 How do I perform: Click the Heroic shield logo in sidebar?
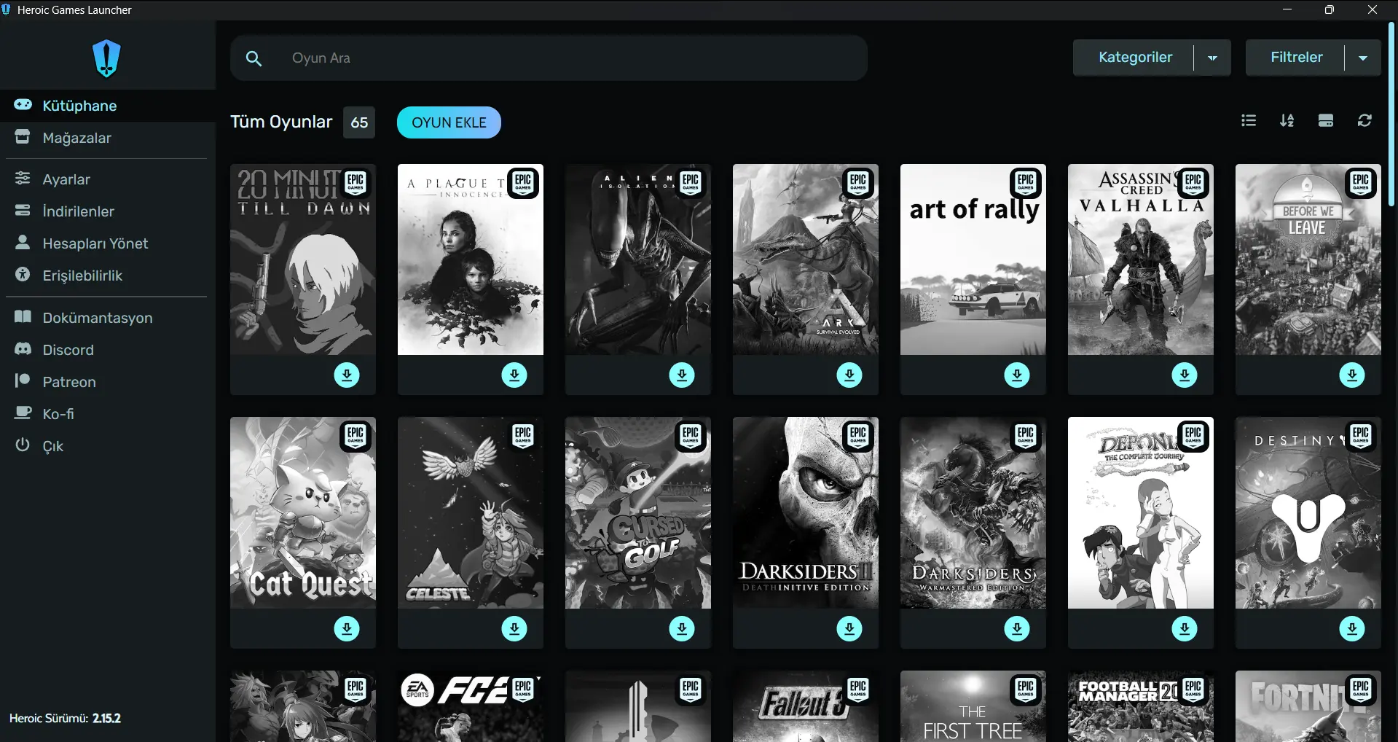click(x=106, y=58)
